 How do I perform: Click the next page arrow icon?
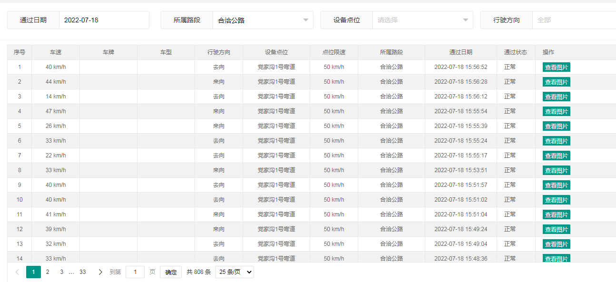[x=100, y=272]
